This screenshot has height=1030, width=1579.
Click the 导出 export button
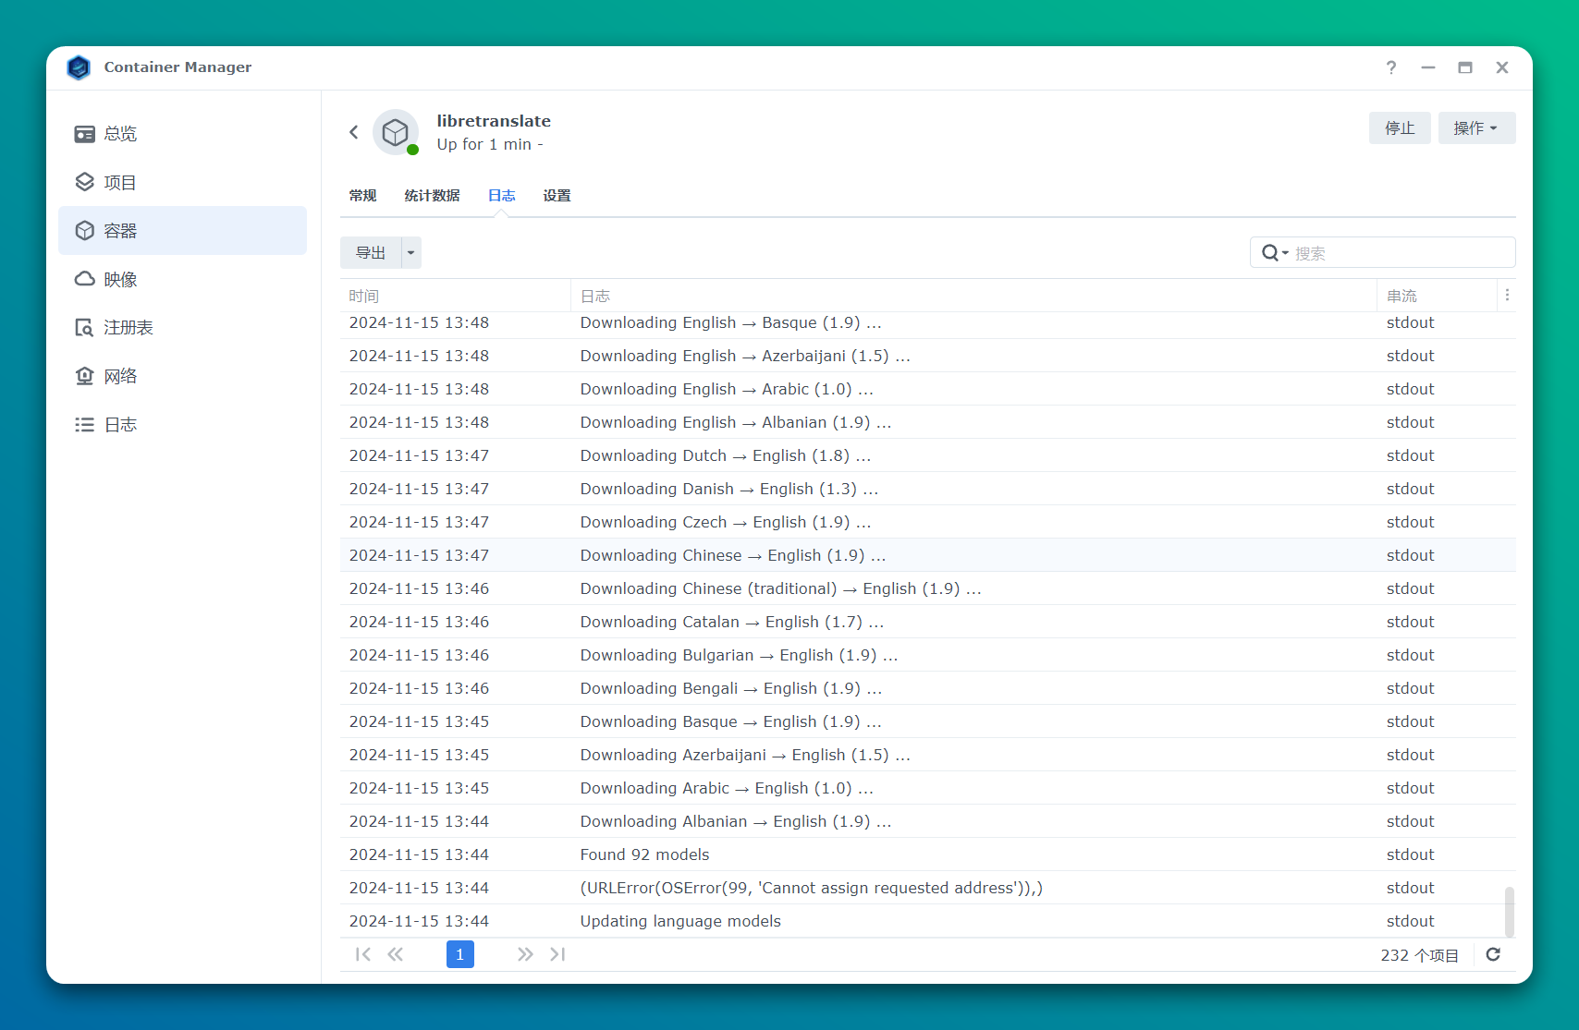click(x=371, y=252)
